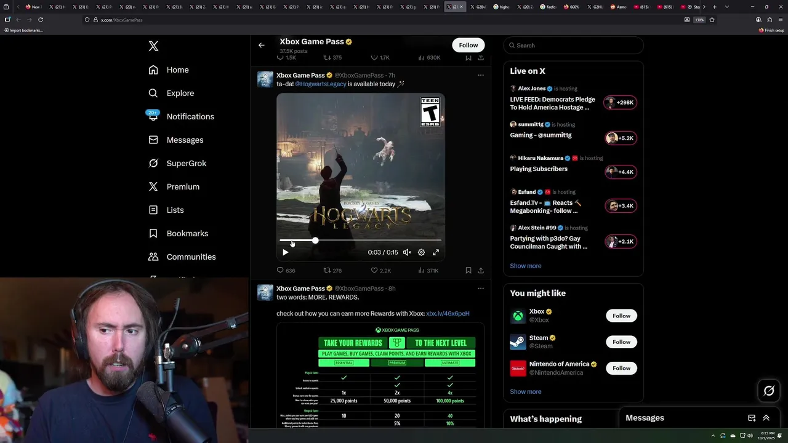
Task: Open video settings gear
Action: pyautogui.click(x=421, y=252)
